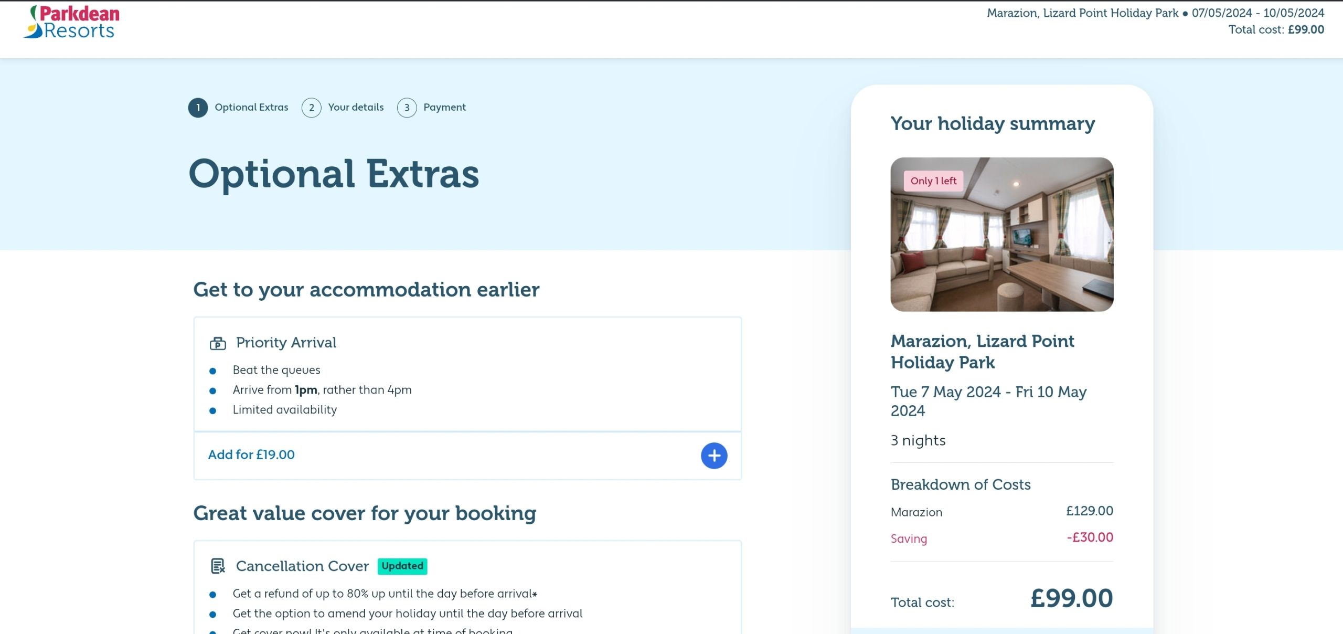Click the blue plus icon for Priority Arrival
The image size is (1343, 634).
click(x=713, y=455)
